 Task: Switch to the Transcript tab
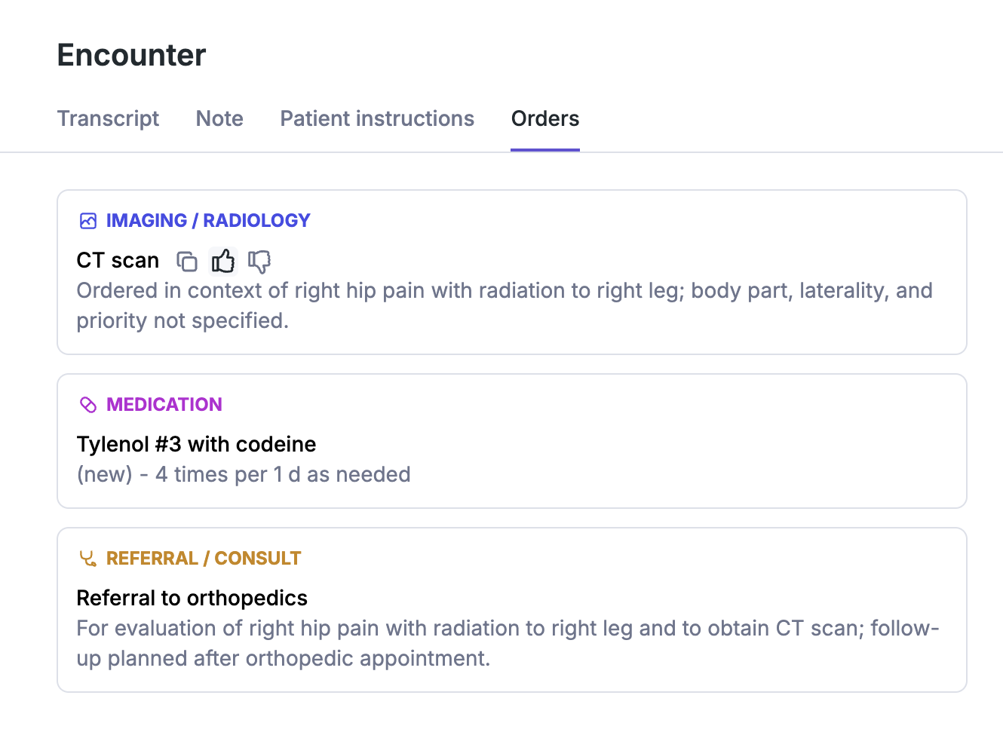tap(108, 118)
